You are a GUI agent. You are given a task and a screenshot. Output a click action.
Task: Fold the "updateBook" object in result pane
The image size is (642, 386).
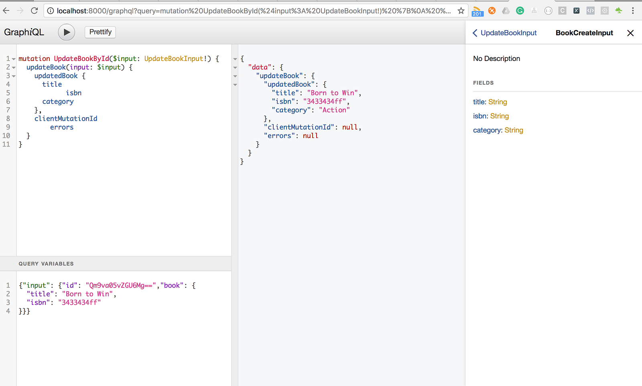point(235,76)
